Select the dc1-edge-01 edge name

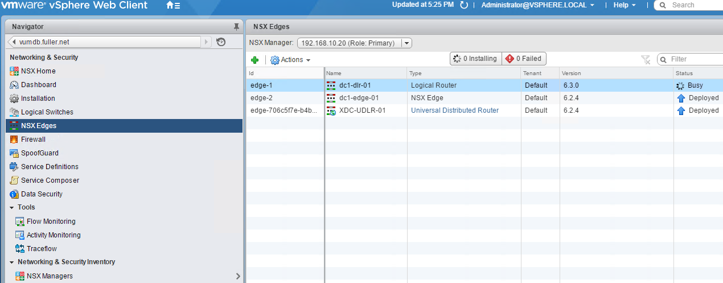pyautogui.click(x=359, y=98)
